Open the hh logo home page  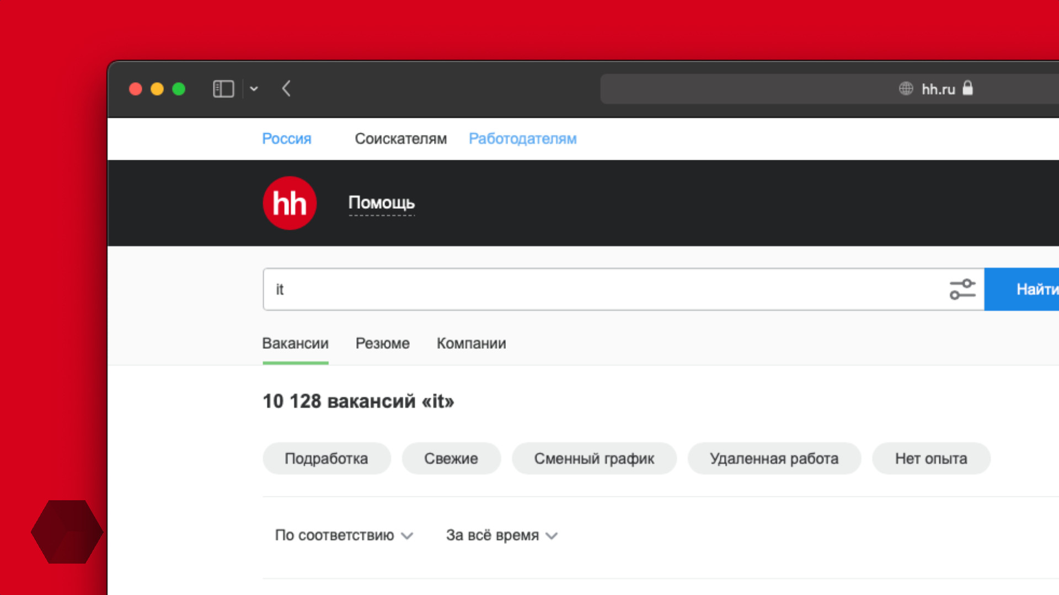pyautogui.click(x=290, y=203)
